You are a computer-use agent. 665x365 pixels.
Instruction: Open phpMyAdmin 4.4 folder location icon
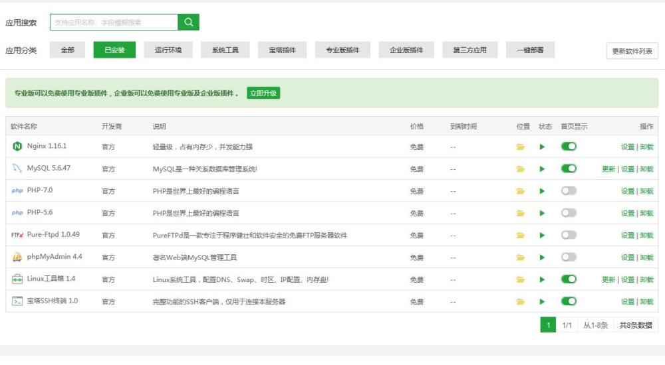tap(521, 257)
